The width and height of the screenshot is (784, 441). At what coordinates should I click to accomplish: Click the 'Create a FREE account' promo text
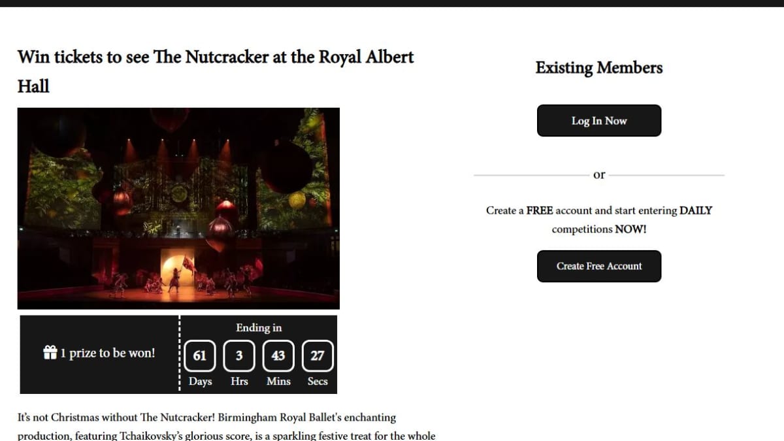[x=599, y=220]
